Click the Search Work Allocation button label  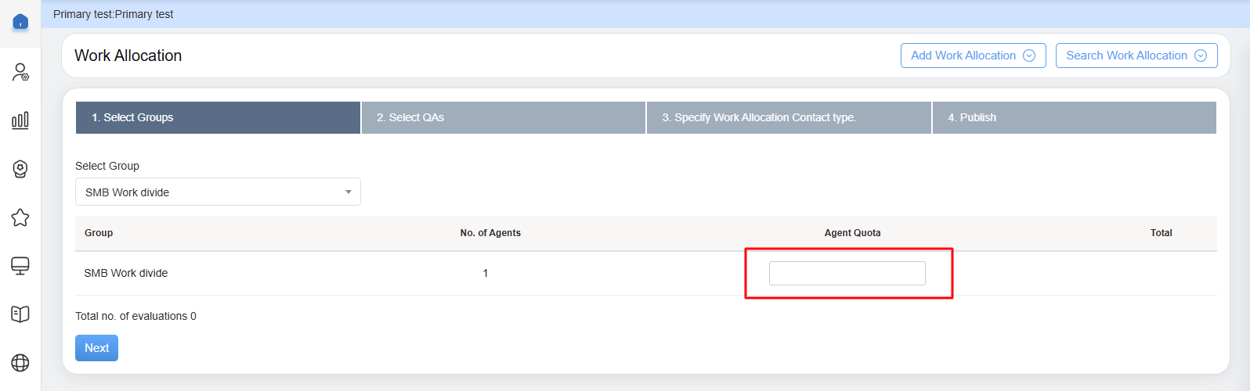[x=1125, y=56]
